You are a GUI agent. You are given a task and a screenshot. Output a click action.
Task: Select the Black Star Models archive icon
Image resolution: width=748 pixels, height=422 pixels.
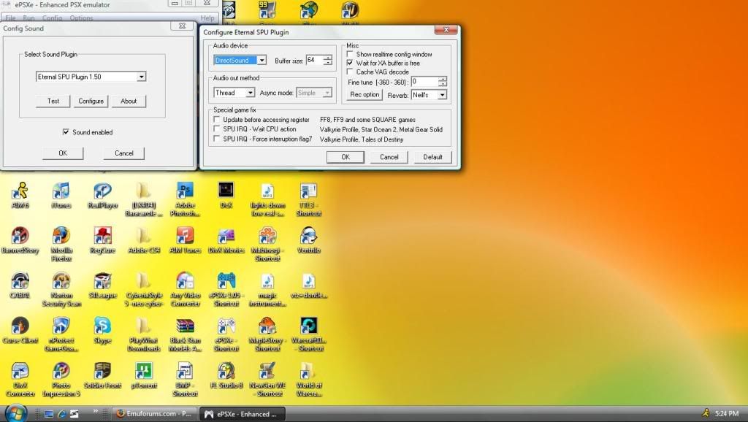click(x=185, y=334)
